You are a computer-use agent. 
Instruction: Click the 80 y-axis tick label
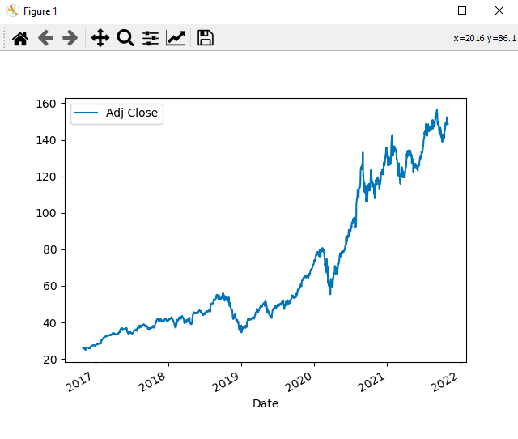[x=49, y=249]
